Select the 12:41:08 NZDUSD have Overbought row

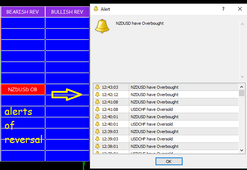pyautogui.click(x=166, y=102)
